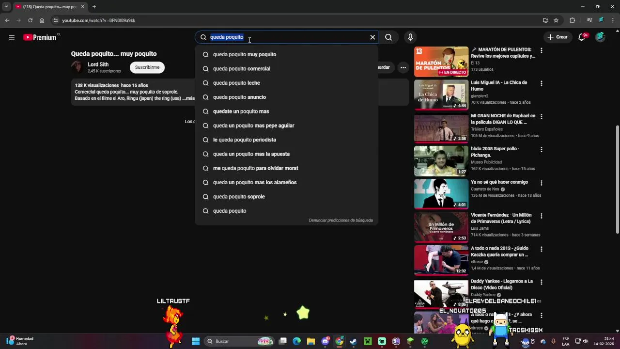620x349 pixels.
Task: Open the Windows Start menu
Action: click(196, 341)
